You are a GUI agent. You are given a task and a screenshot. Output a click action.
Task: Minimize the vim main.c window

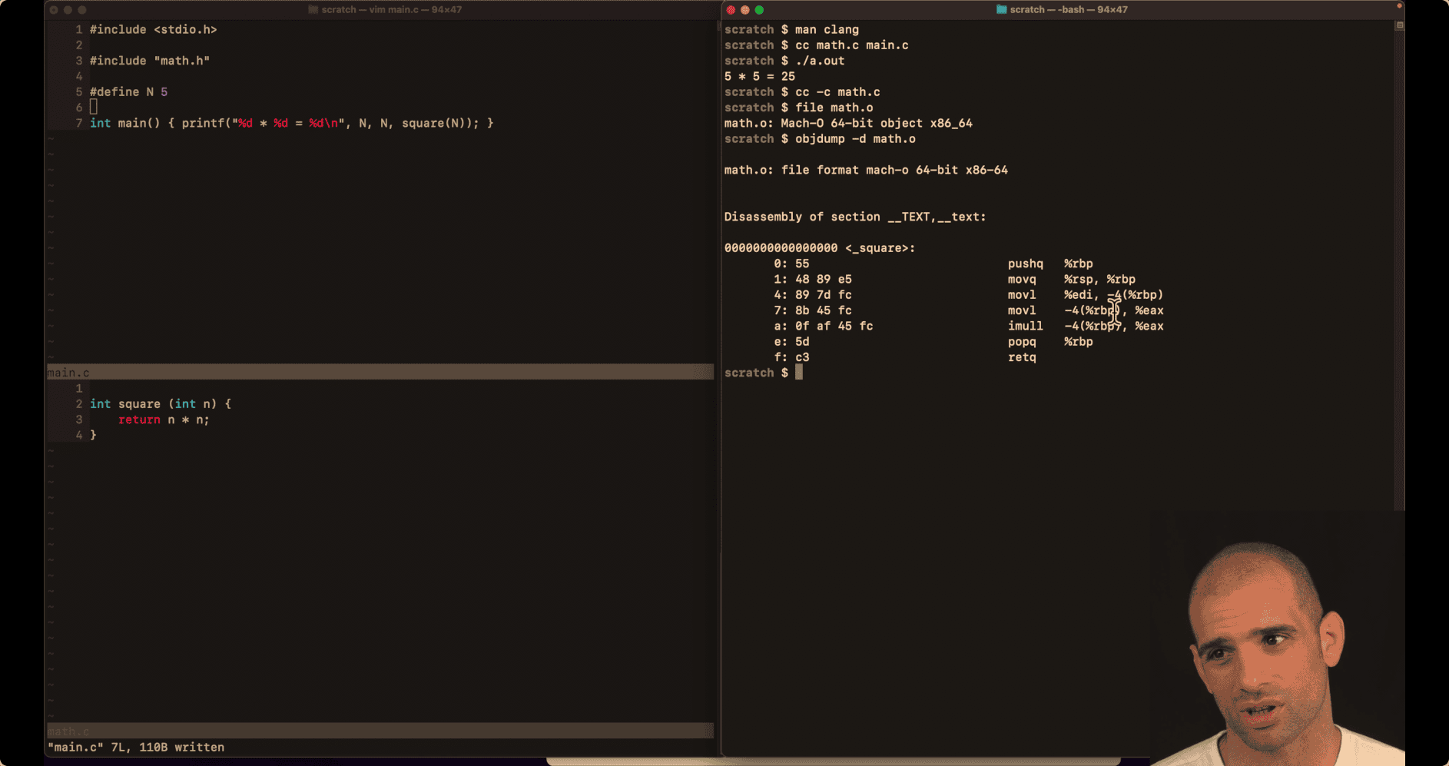(68, 10)
